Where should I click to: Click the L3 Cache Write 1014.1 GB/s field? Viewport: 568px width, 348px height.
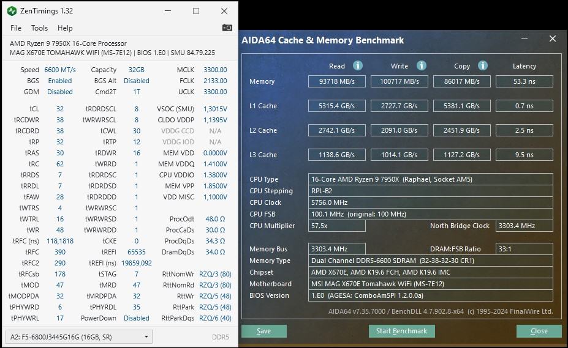pyautogui.click(x=399, y=155)
